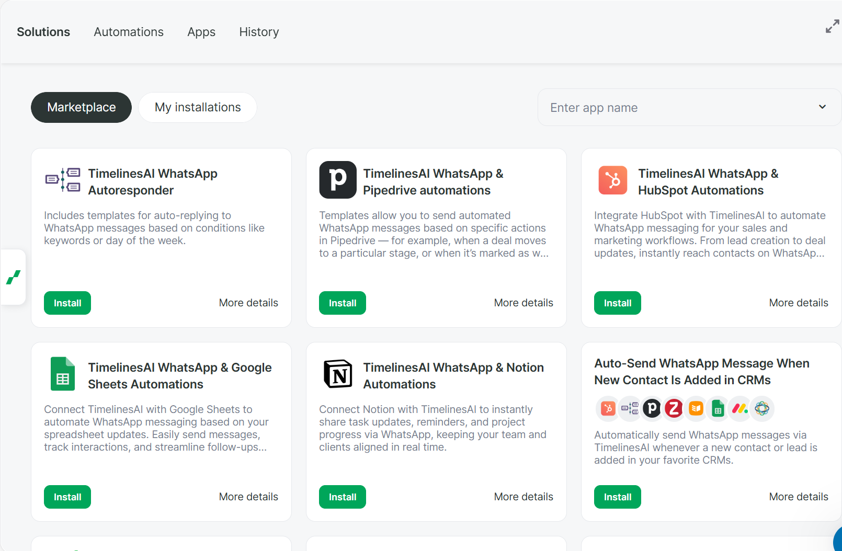Open More details for Pipedrive automations
The width and height of the screenshot is (842, 551).
(x=524, y=303)
